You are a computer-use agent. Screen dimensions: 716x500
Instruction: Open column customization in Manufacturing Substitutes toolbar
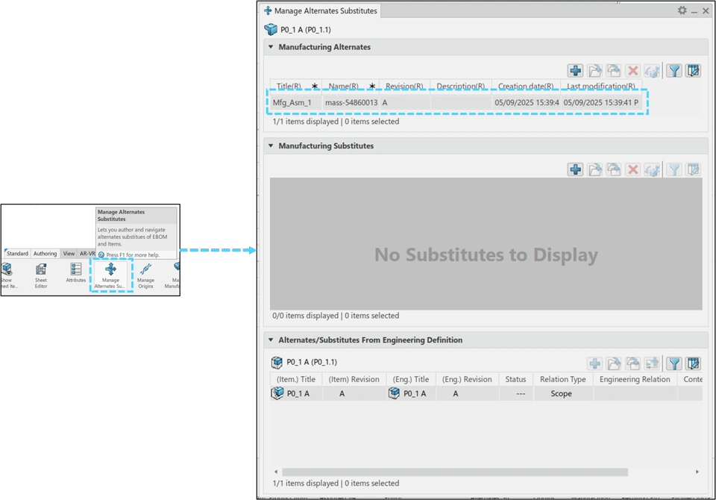coord(693,169)
